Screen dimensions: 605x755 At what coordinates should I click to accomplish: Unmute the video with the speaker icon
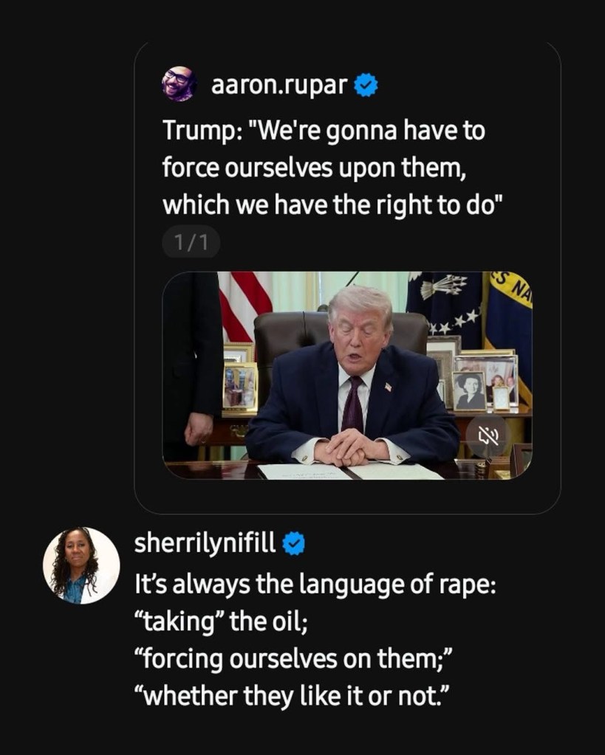[488, 436]
